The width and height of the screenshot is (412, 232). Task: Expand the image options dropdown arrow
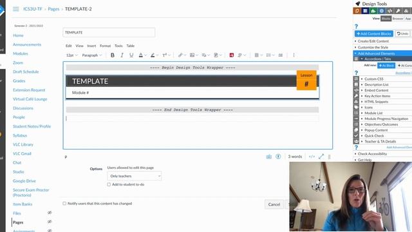tap(197, 55)
